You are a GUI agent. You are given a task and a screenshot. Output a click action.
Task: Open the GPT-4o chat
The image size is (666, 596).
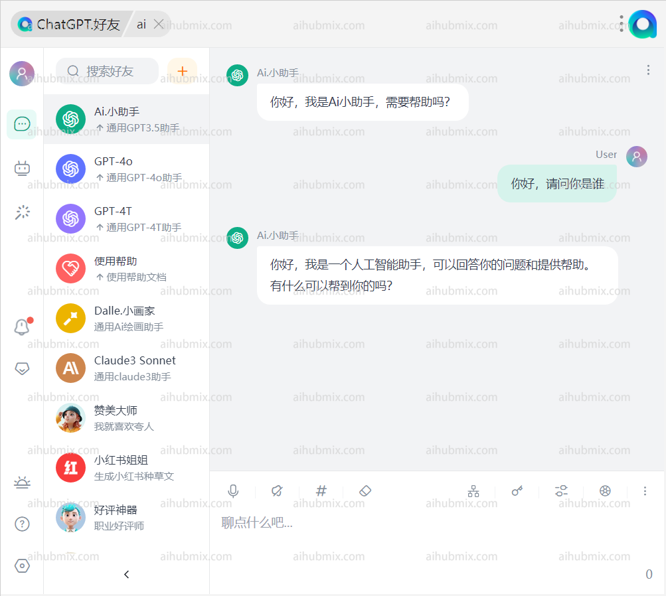[x=127, y=169]
